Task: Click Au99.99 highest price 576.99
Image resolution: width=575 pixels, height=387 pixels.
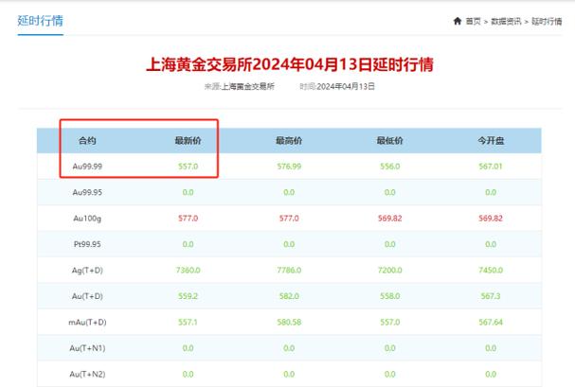Action: (x=289, y=167)
